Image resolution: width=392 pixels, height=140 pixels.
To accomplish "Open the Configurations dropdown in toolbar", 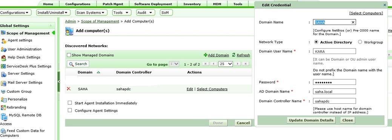I will click(15, 12).
